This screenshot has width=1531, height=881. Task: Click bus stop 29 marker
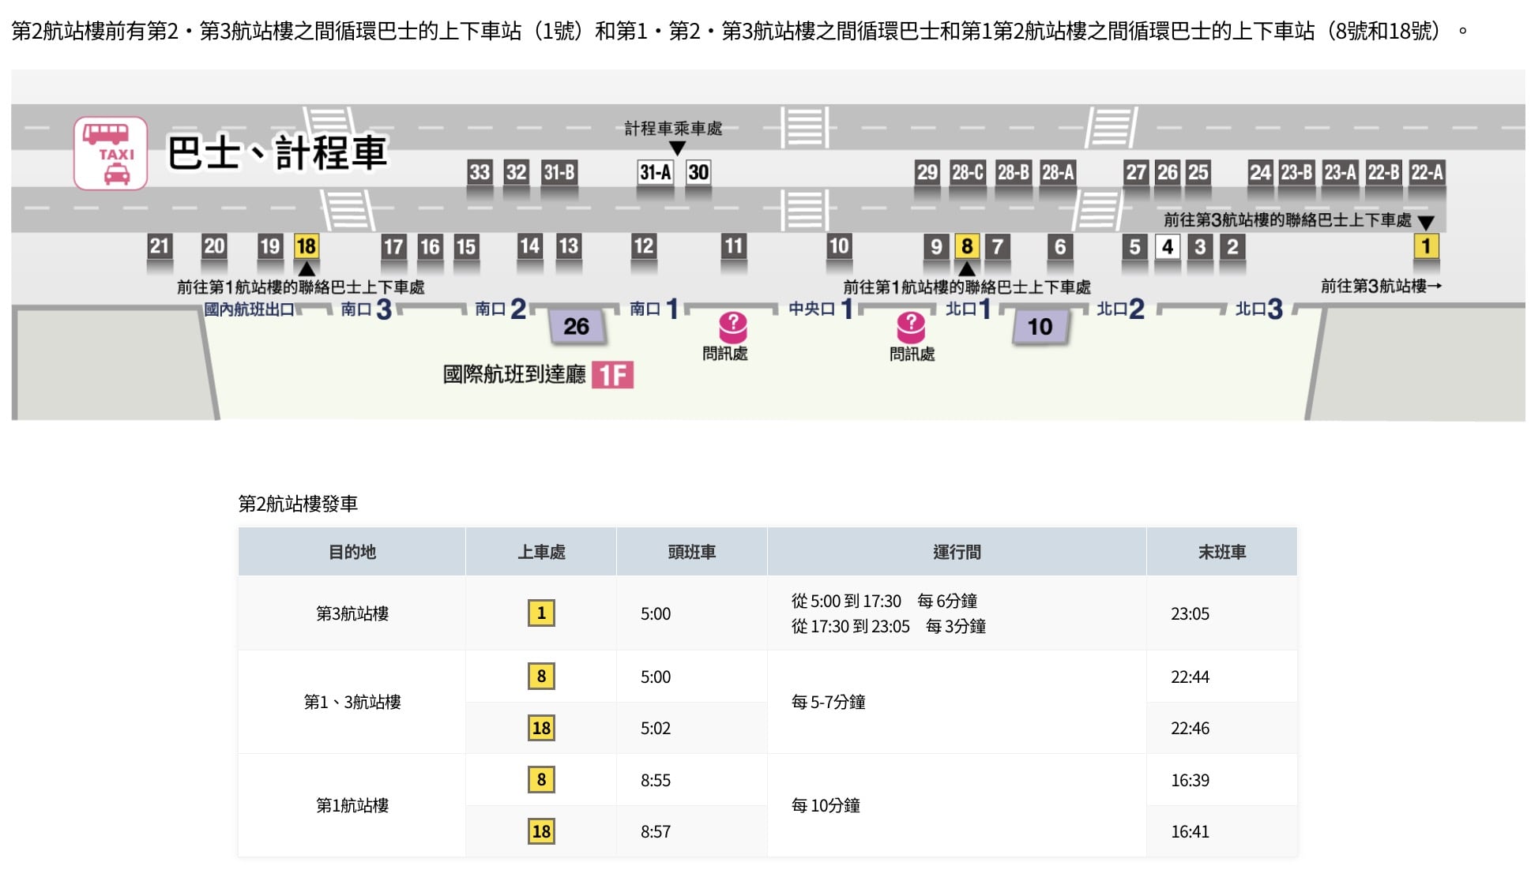tap(927, 172)
